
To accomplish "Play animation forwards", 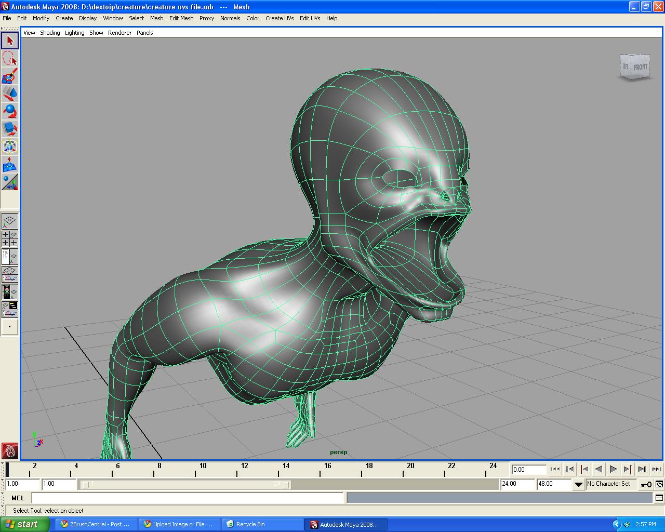I will [x=613, y=469].
